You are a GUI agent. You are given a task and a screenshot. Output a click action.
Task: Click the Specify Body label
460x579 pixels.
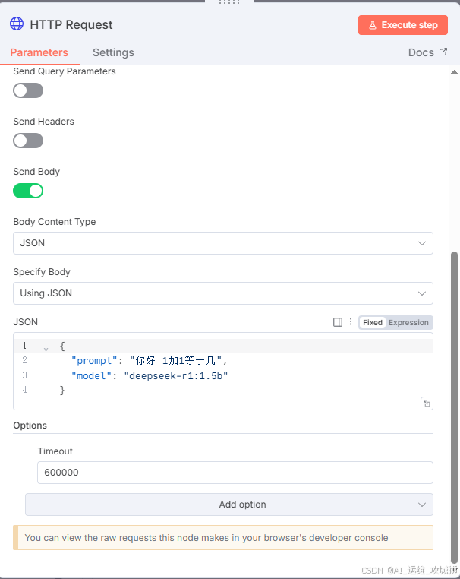[x=42, y=272]
